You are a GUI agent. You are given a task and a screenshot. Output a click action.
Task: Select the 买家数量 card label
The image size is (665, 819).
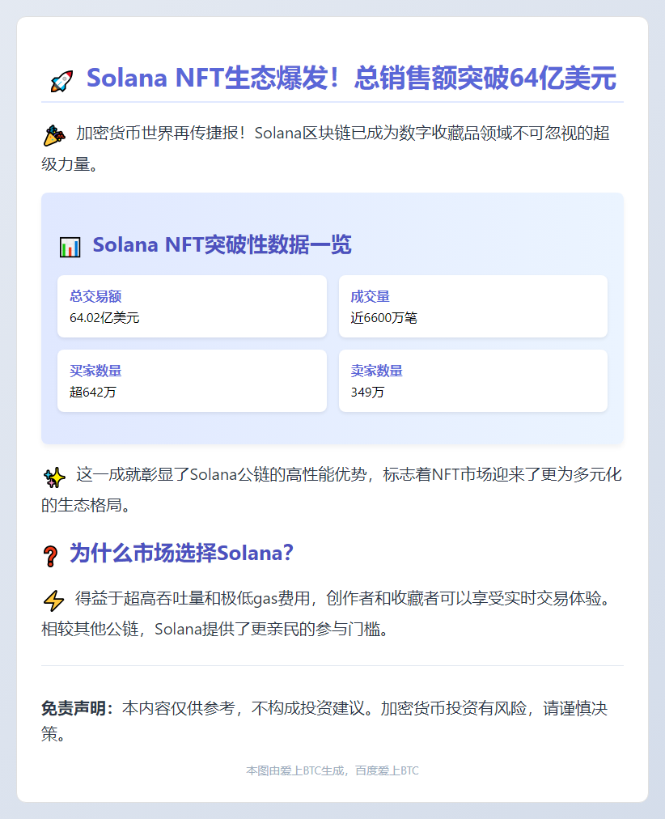tap(95, 371)
